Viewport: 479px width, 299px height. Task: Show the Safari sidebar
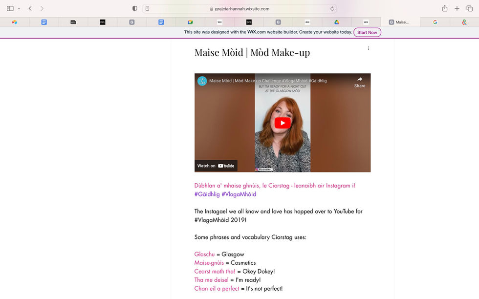coord(10,9)
